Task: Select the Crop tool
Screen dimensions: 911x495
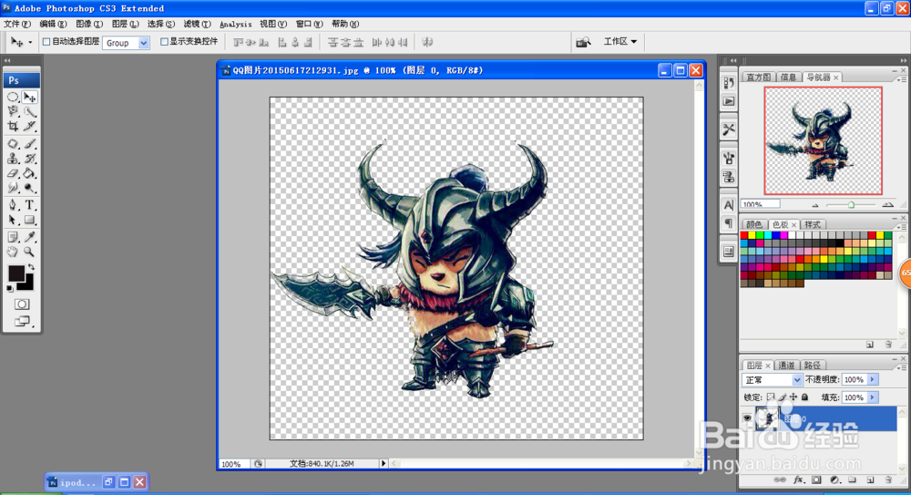Action: pyautogui.click(x=13, y=126)
